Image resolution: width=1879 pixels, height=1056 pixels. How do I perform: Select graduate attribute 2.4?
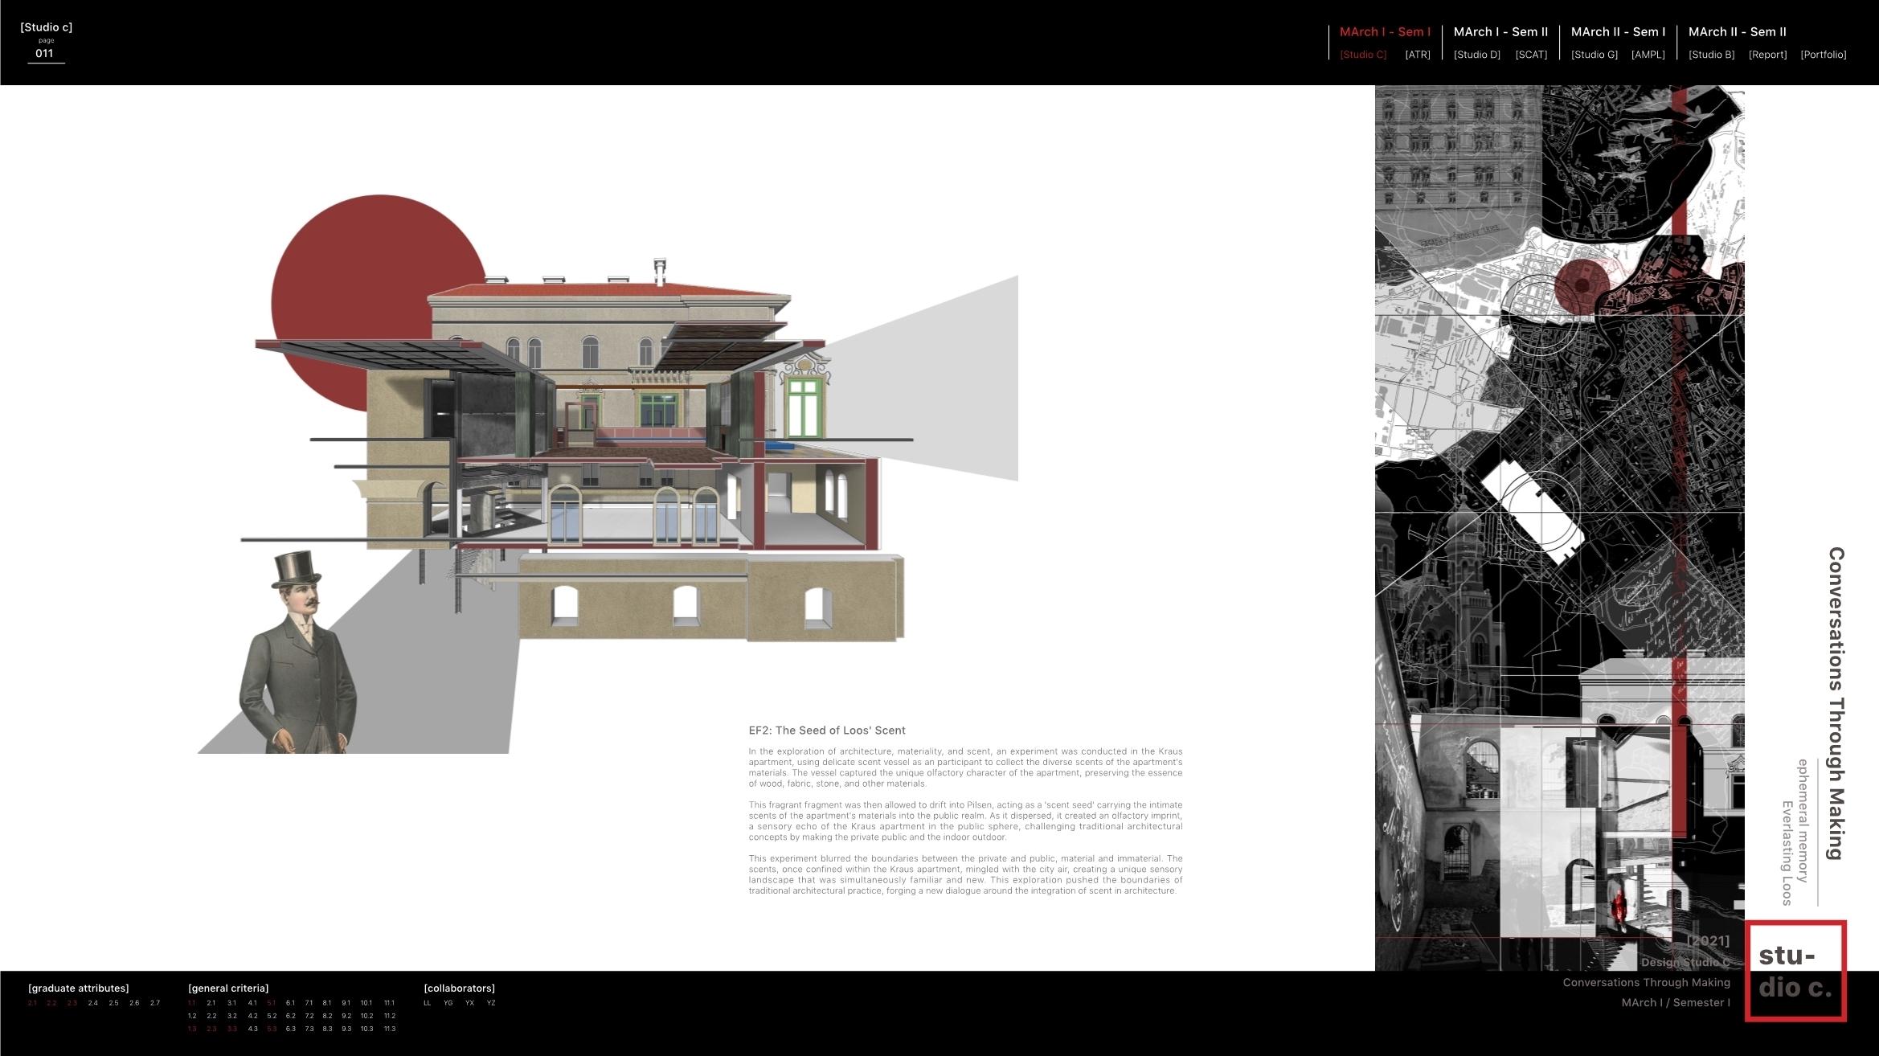93,1003
